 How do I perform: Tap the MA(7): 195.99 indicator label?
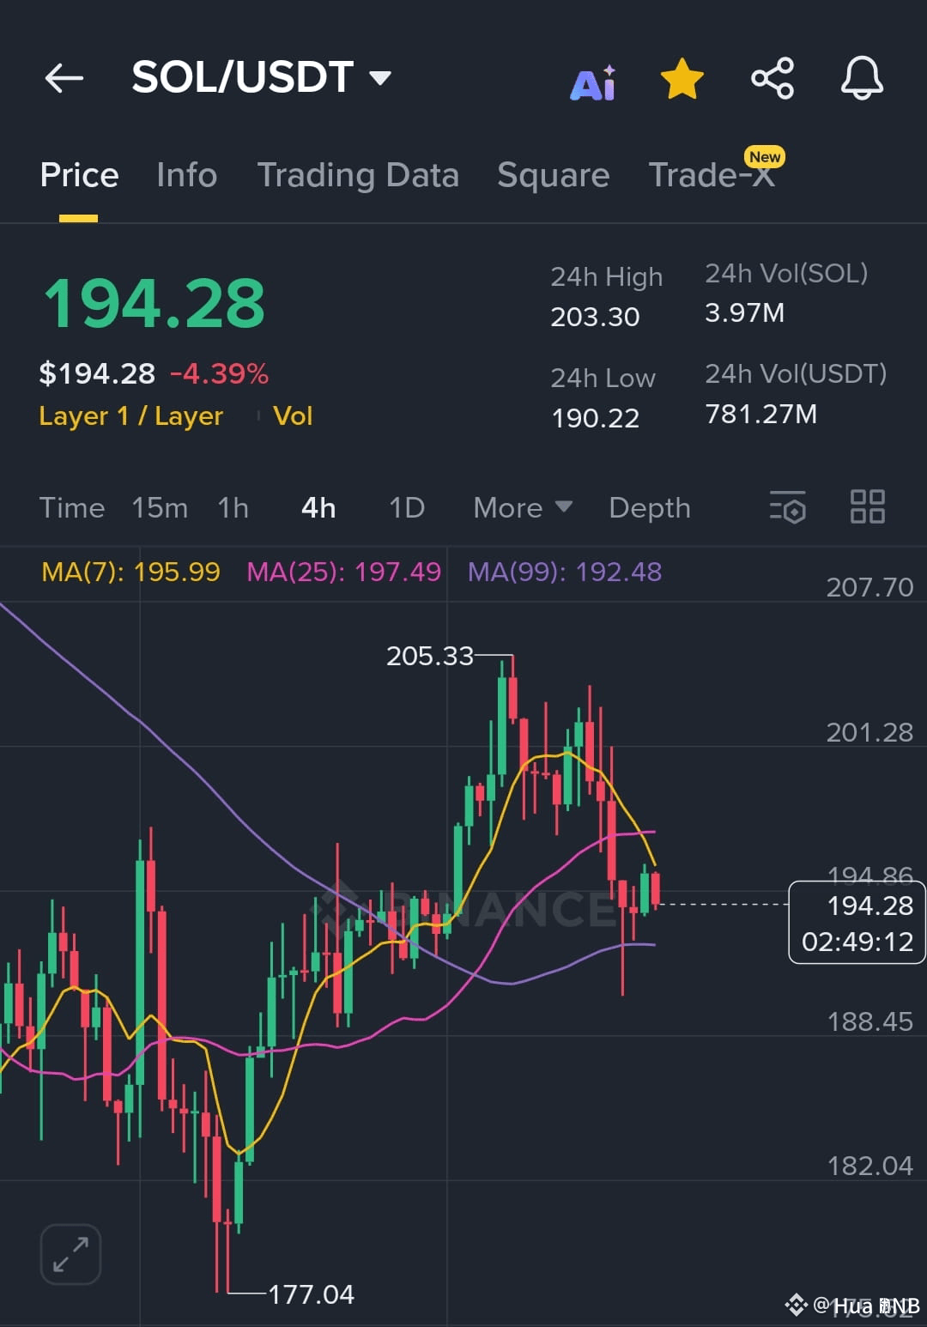(x=130, y=572)
